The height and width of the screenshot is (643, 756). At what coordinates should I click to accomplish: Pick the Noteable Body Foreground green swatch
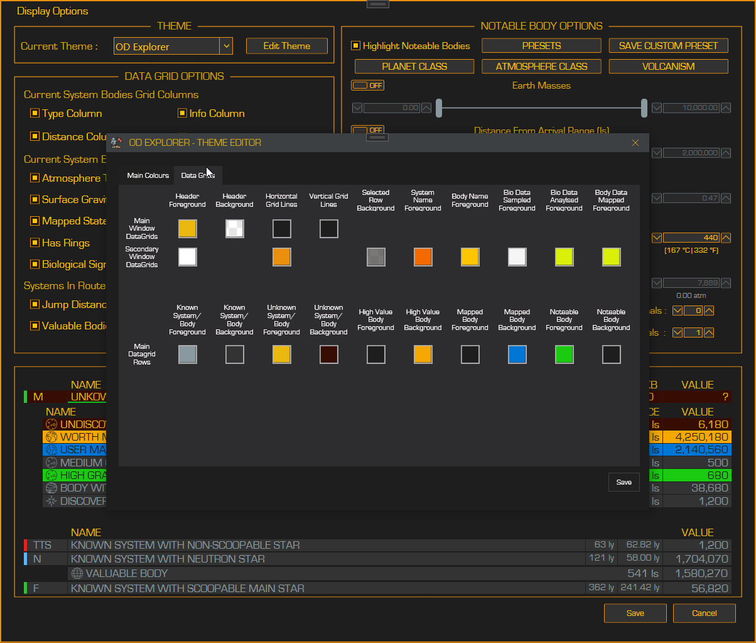click(564, 354)
